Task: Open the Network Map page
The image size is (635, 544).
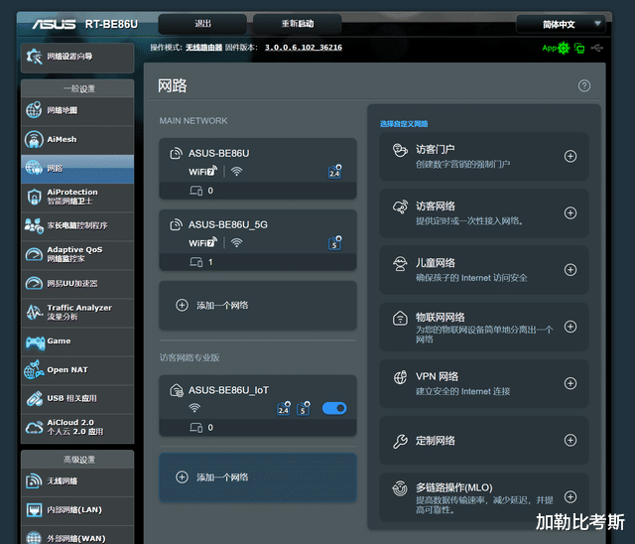Action: click(77, 110)
